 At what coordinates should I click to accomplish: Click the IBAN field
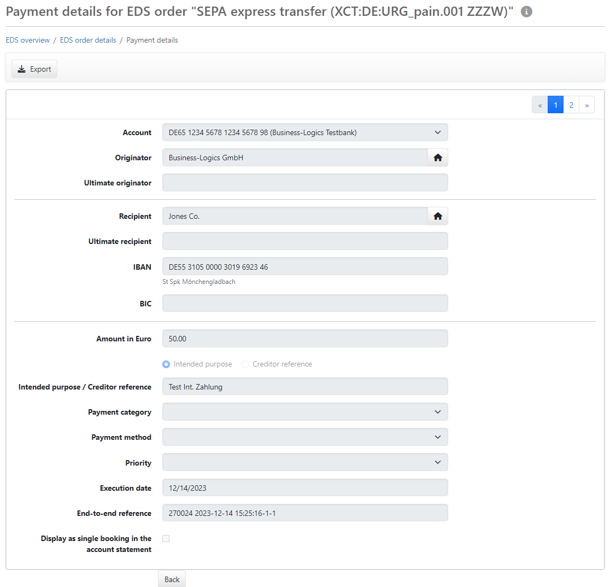(305, 266)
